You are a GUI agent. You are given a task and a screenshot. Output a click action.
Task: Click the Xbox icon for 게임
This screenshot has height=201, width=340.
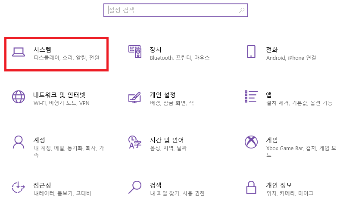tap(251, 142)
